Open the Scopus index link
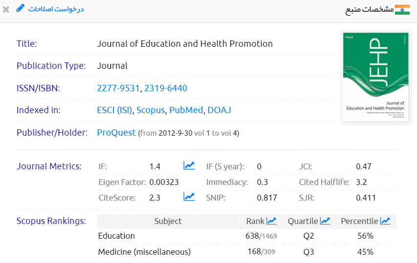Image resolution: width=417 pixels, height=263 pixels. pos(151,110)
